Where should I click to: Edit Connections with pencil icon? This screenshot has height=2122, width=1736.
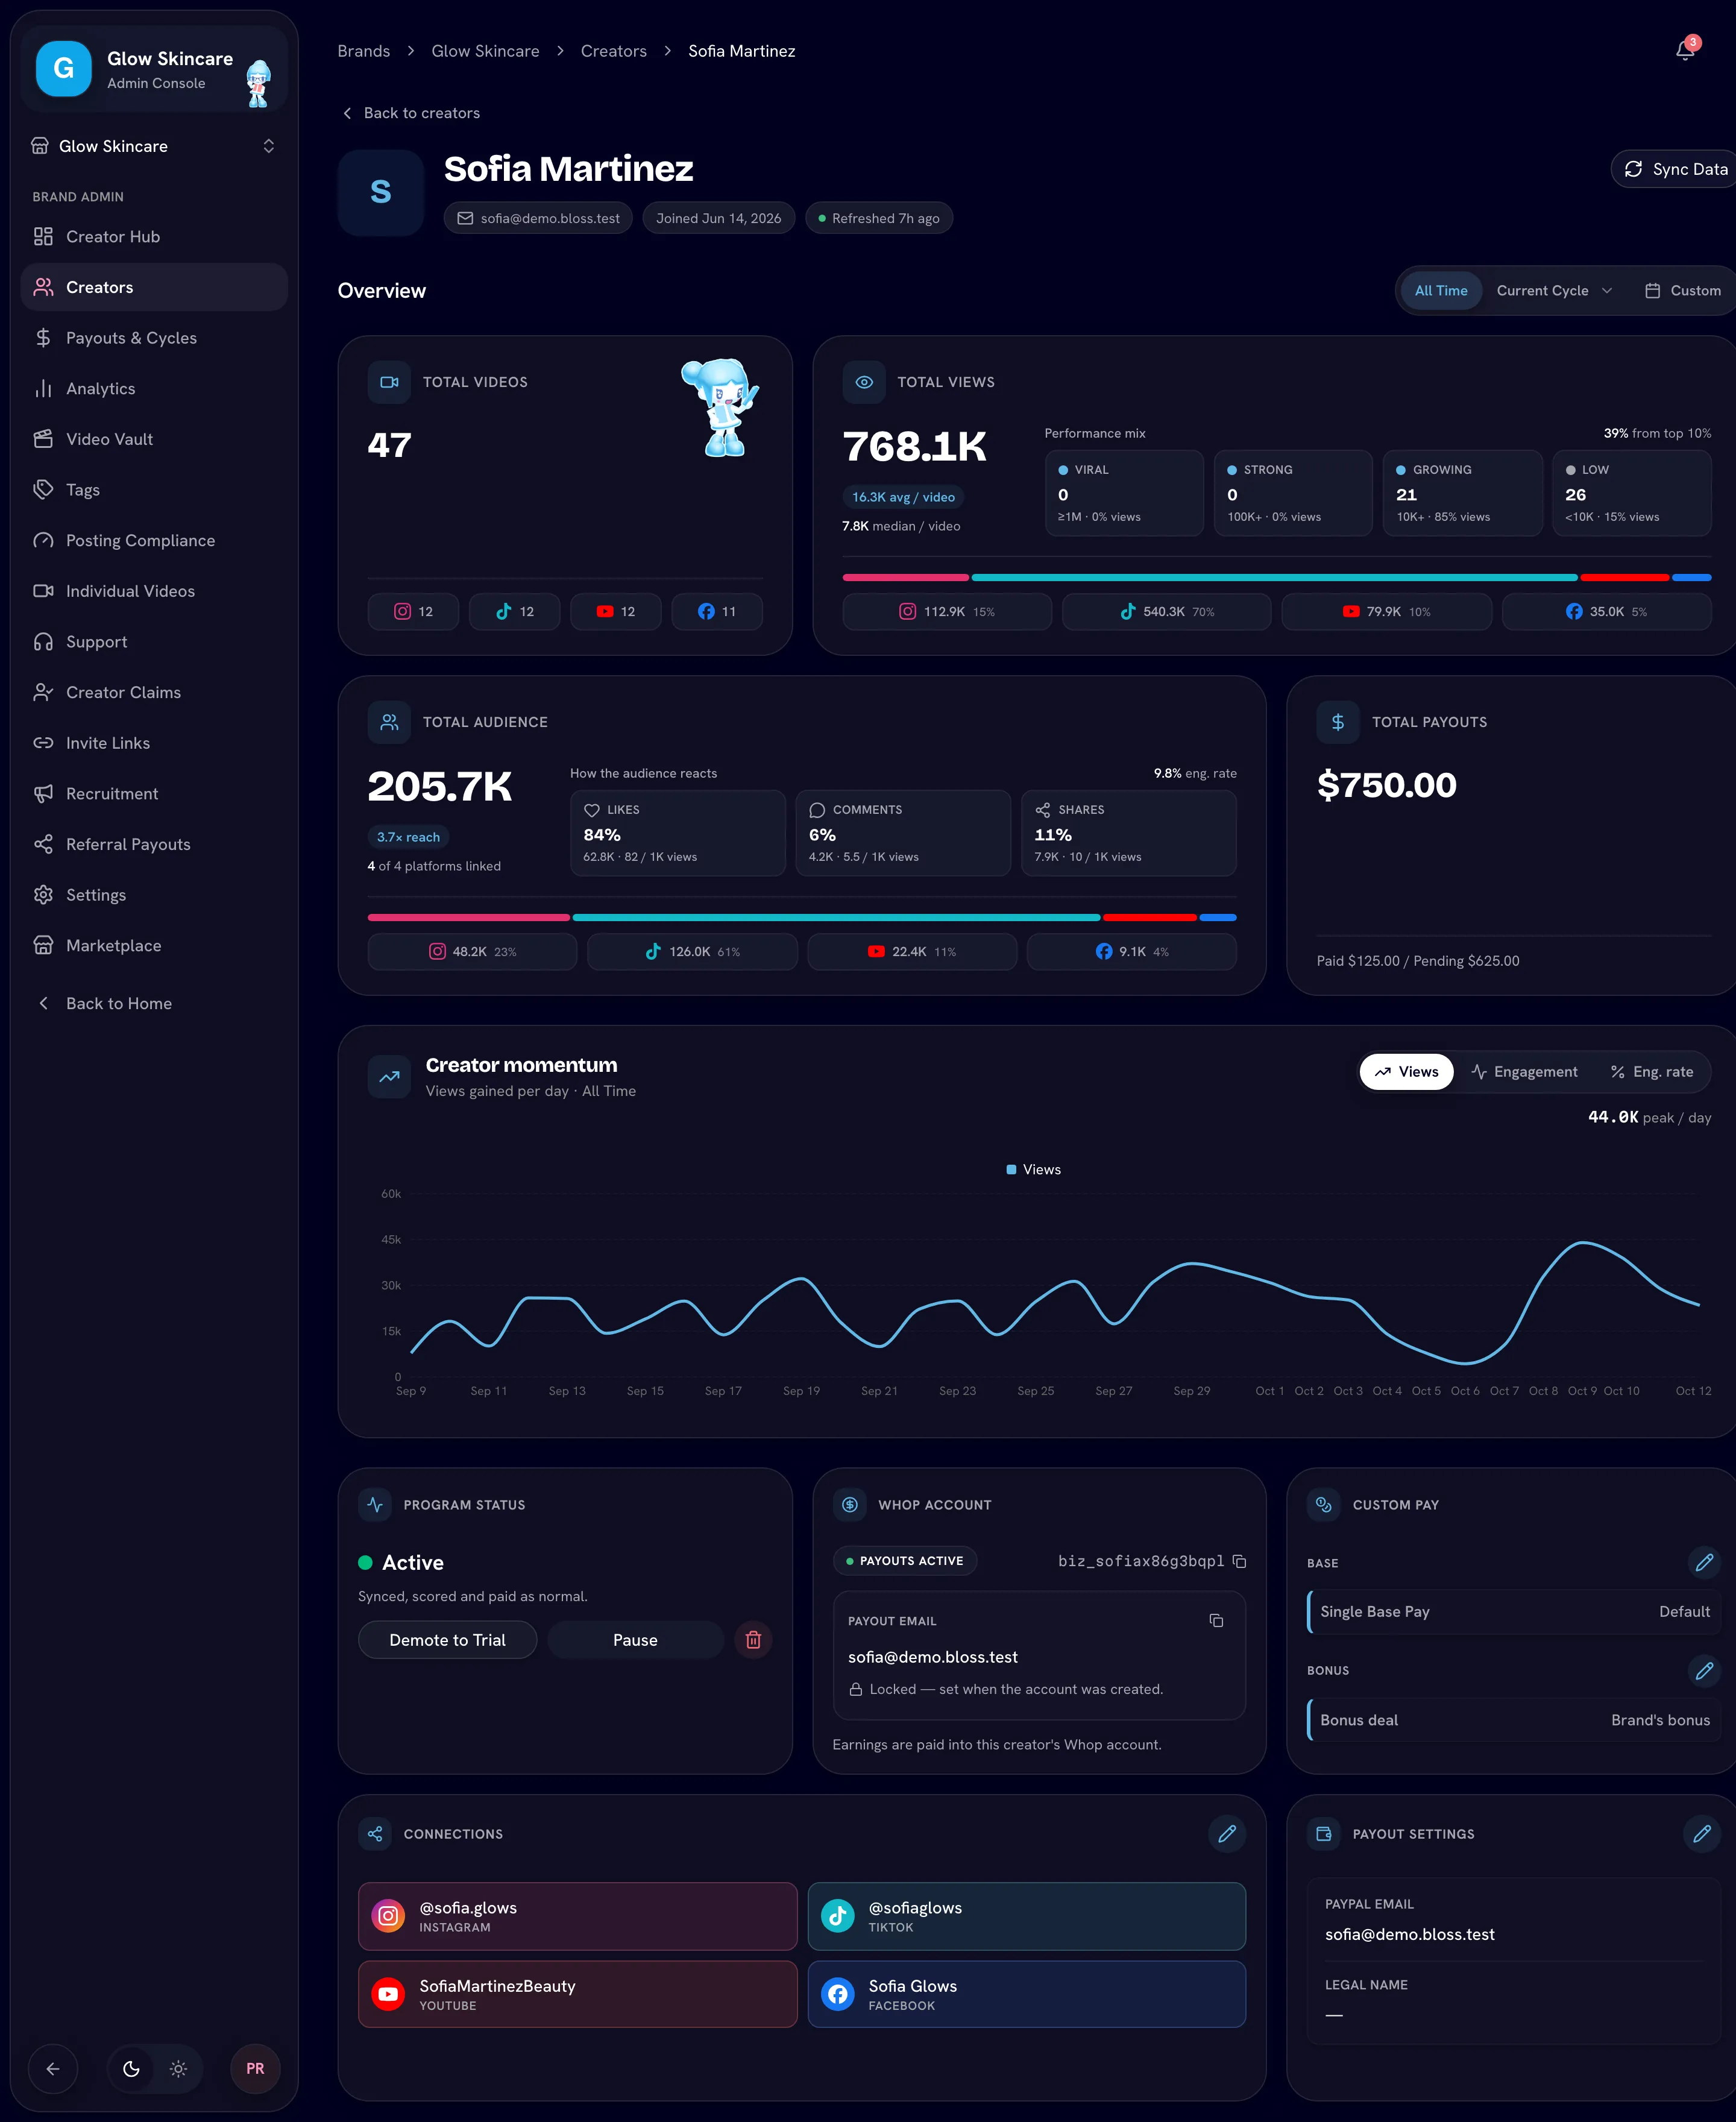[1227, 1834]
